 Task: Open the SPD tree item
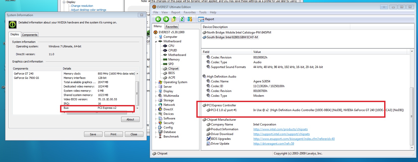[171, 64]
